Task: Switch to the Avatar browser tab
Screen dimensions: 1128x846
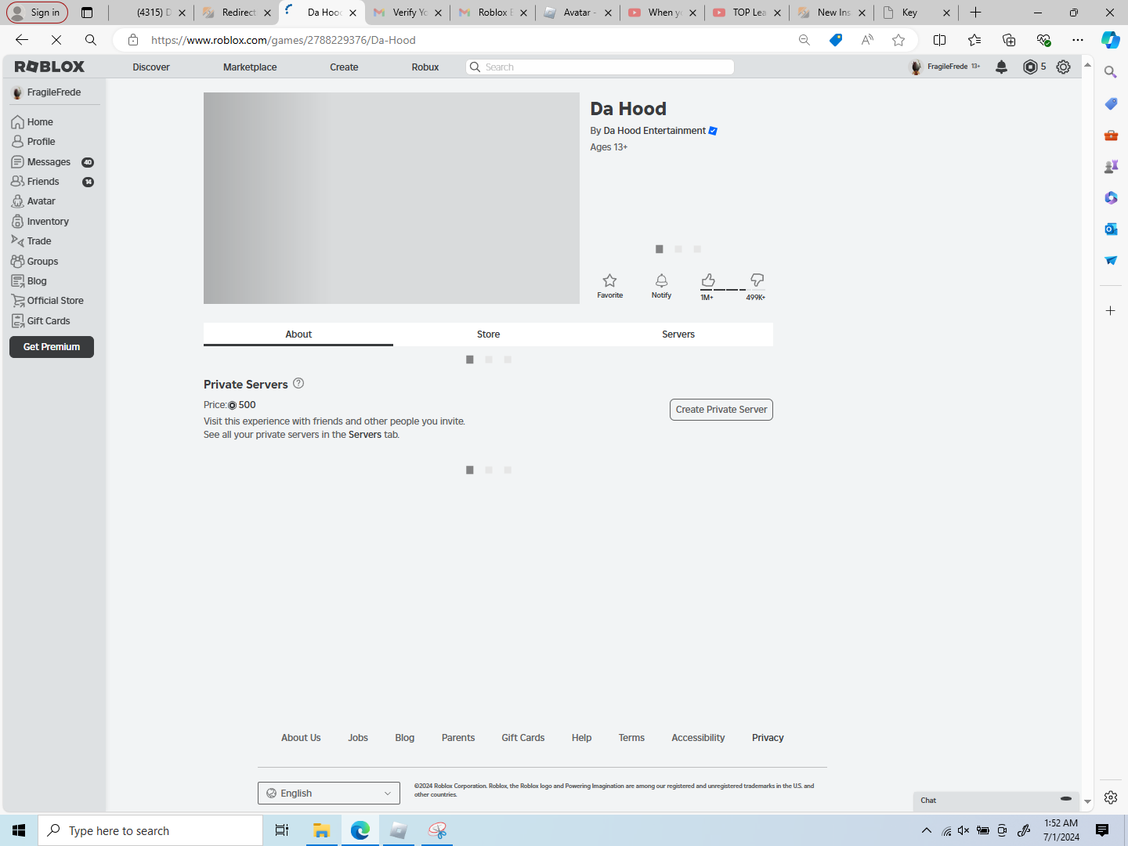Action: [x=577, y=13]
